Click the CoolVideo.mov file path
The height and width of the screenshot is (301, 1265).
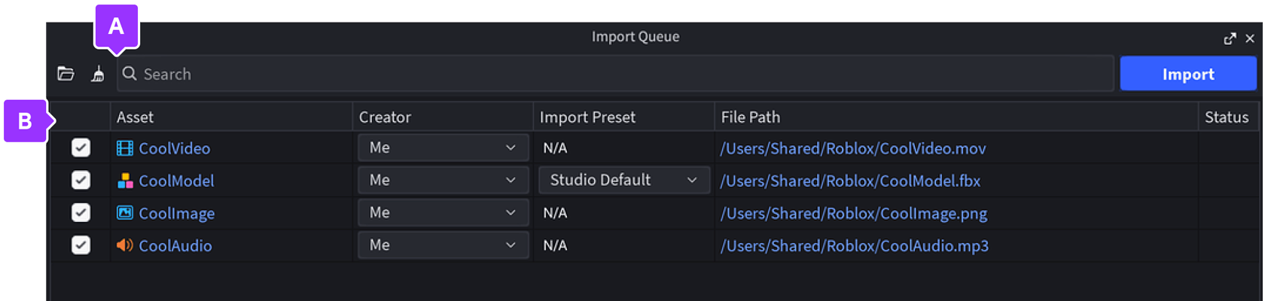(x=853, y=148)
